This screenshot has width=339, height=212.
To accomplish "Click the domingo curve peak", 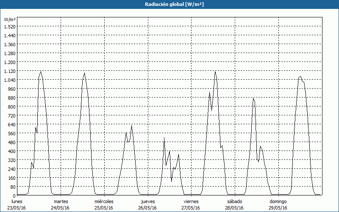I will [300, 76].
